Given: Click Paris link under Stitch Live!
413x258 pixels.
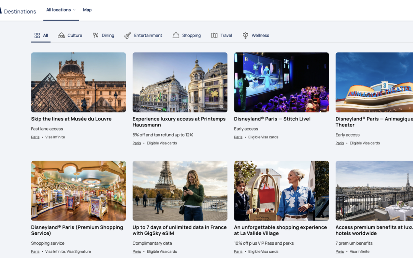Looking at the screenshot, I should pyautogui.click(x=238, y=137).
